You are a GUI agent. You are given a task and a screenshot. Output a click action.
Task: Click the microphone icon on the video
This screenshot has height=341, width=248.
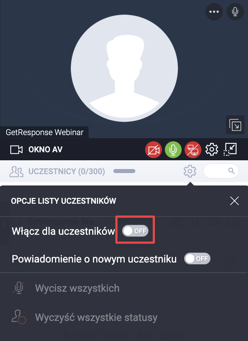(x=235, y=12)
